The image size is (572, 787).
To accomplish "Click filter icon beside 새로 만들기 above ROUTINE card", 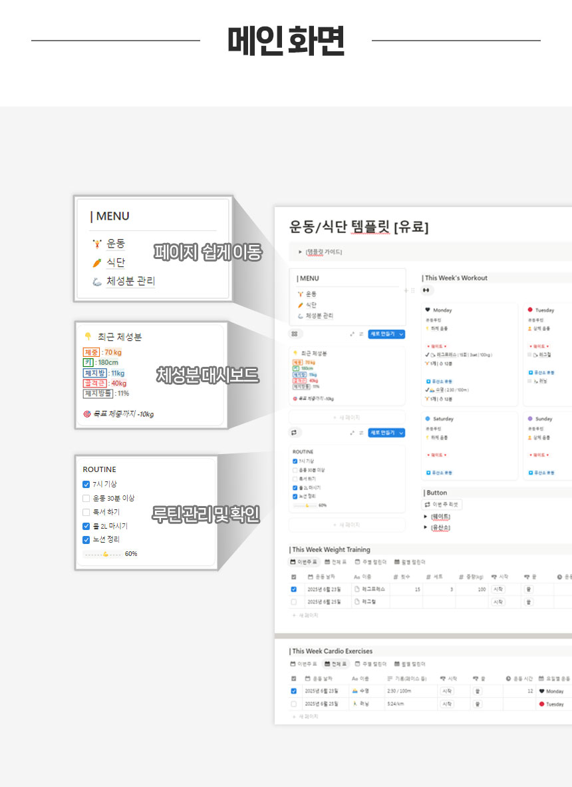I will coord(361,433).
